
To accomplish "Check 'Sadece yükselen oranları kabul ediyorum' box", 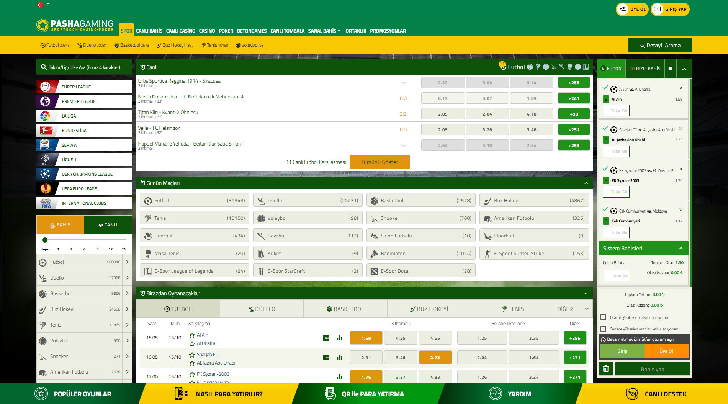I will (x=604, y=329).
